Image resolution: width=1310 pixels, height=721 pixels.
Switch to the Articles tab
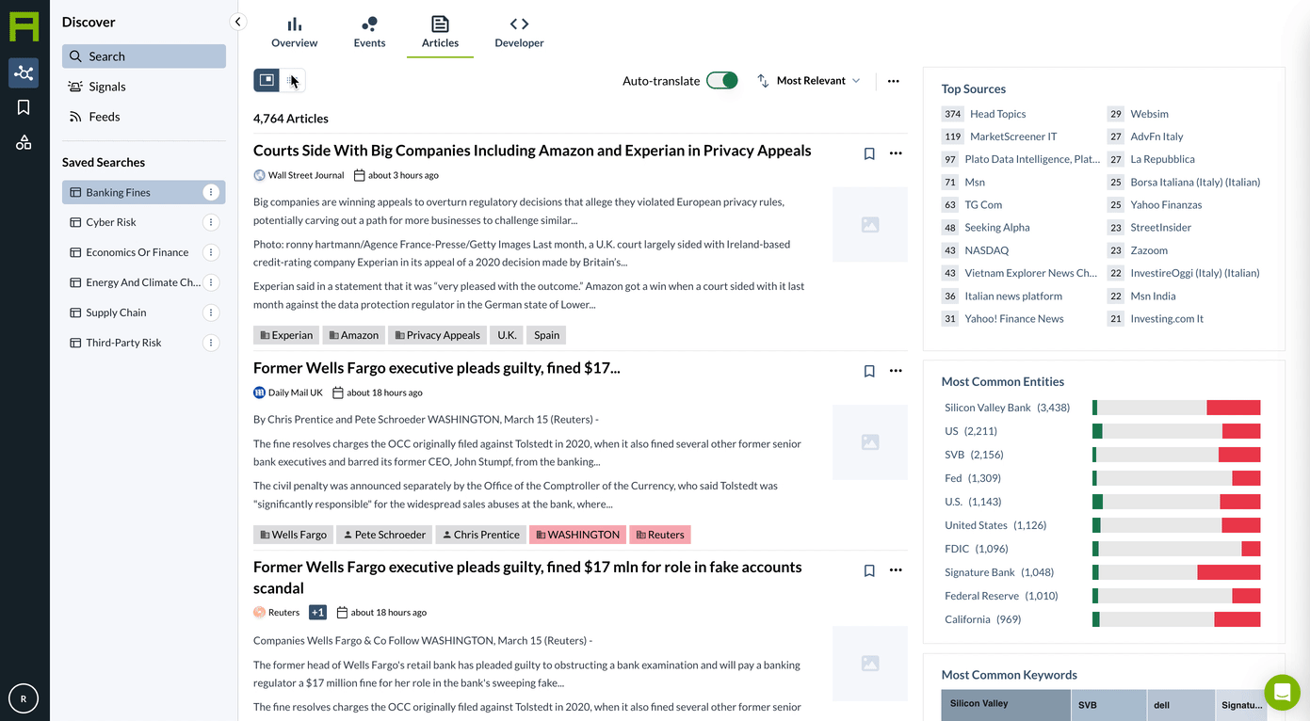pyautogui.click(x=440, y=32)
